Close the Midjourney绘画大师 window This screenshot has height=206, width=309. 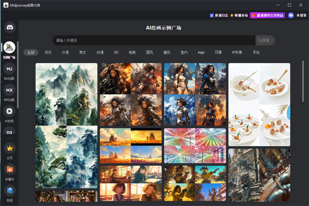point(301,5)
